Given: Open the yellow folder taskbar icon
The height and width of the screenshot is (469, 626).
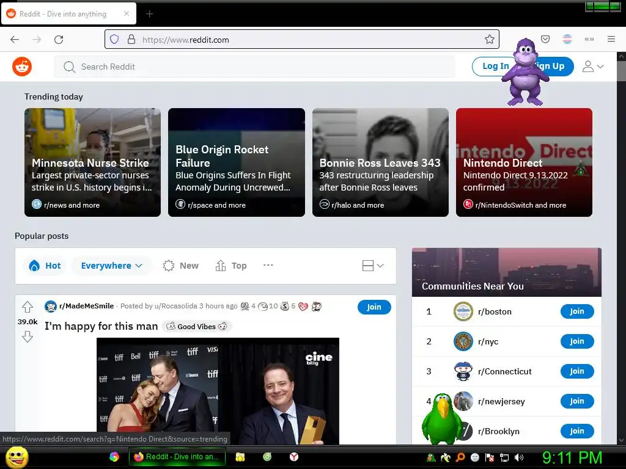Looking at the screenshot, I should tap(240, 457).
